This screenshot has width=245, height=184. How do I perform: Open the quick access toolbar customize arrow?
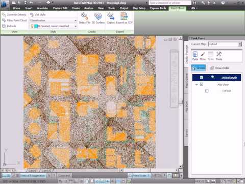click(53, 3)
